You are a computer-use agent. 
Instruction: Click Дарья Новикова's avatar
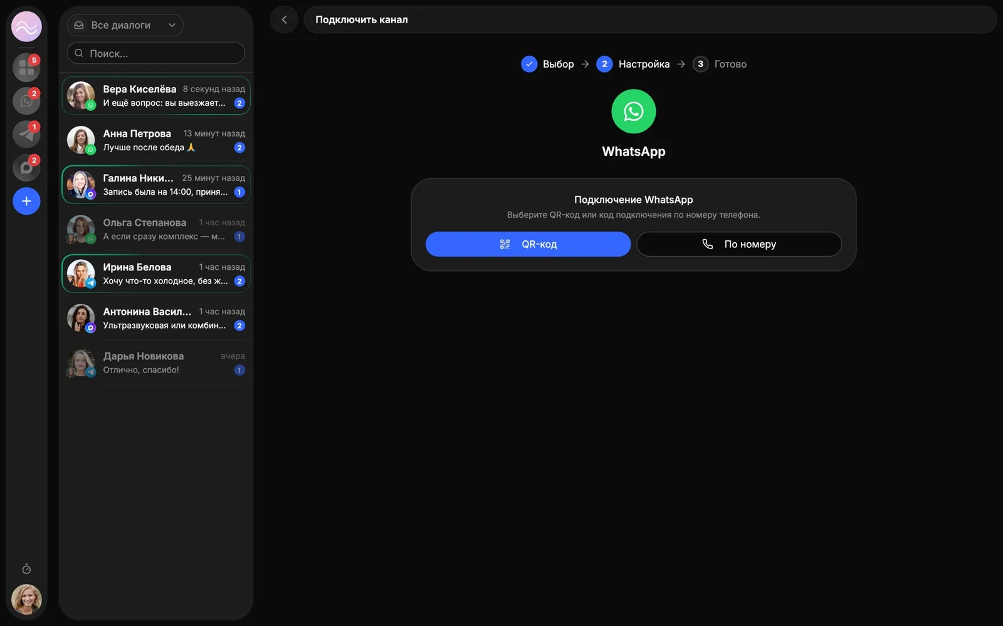pos(81,362)
